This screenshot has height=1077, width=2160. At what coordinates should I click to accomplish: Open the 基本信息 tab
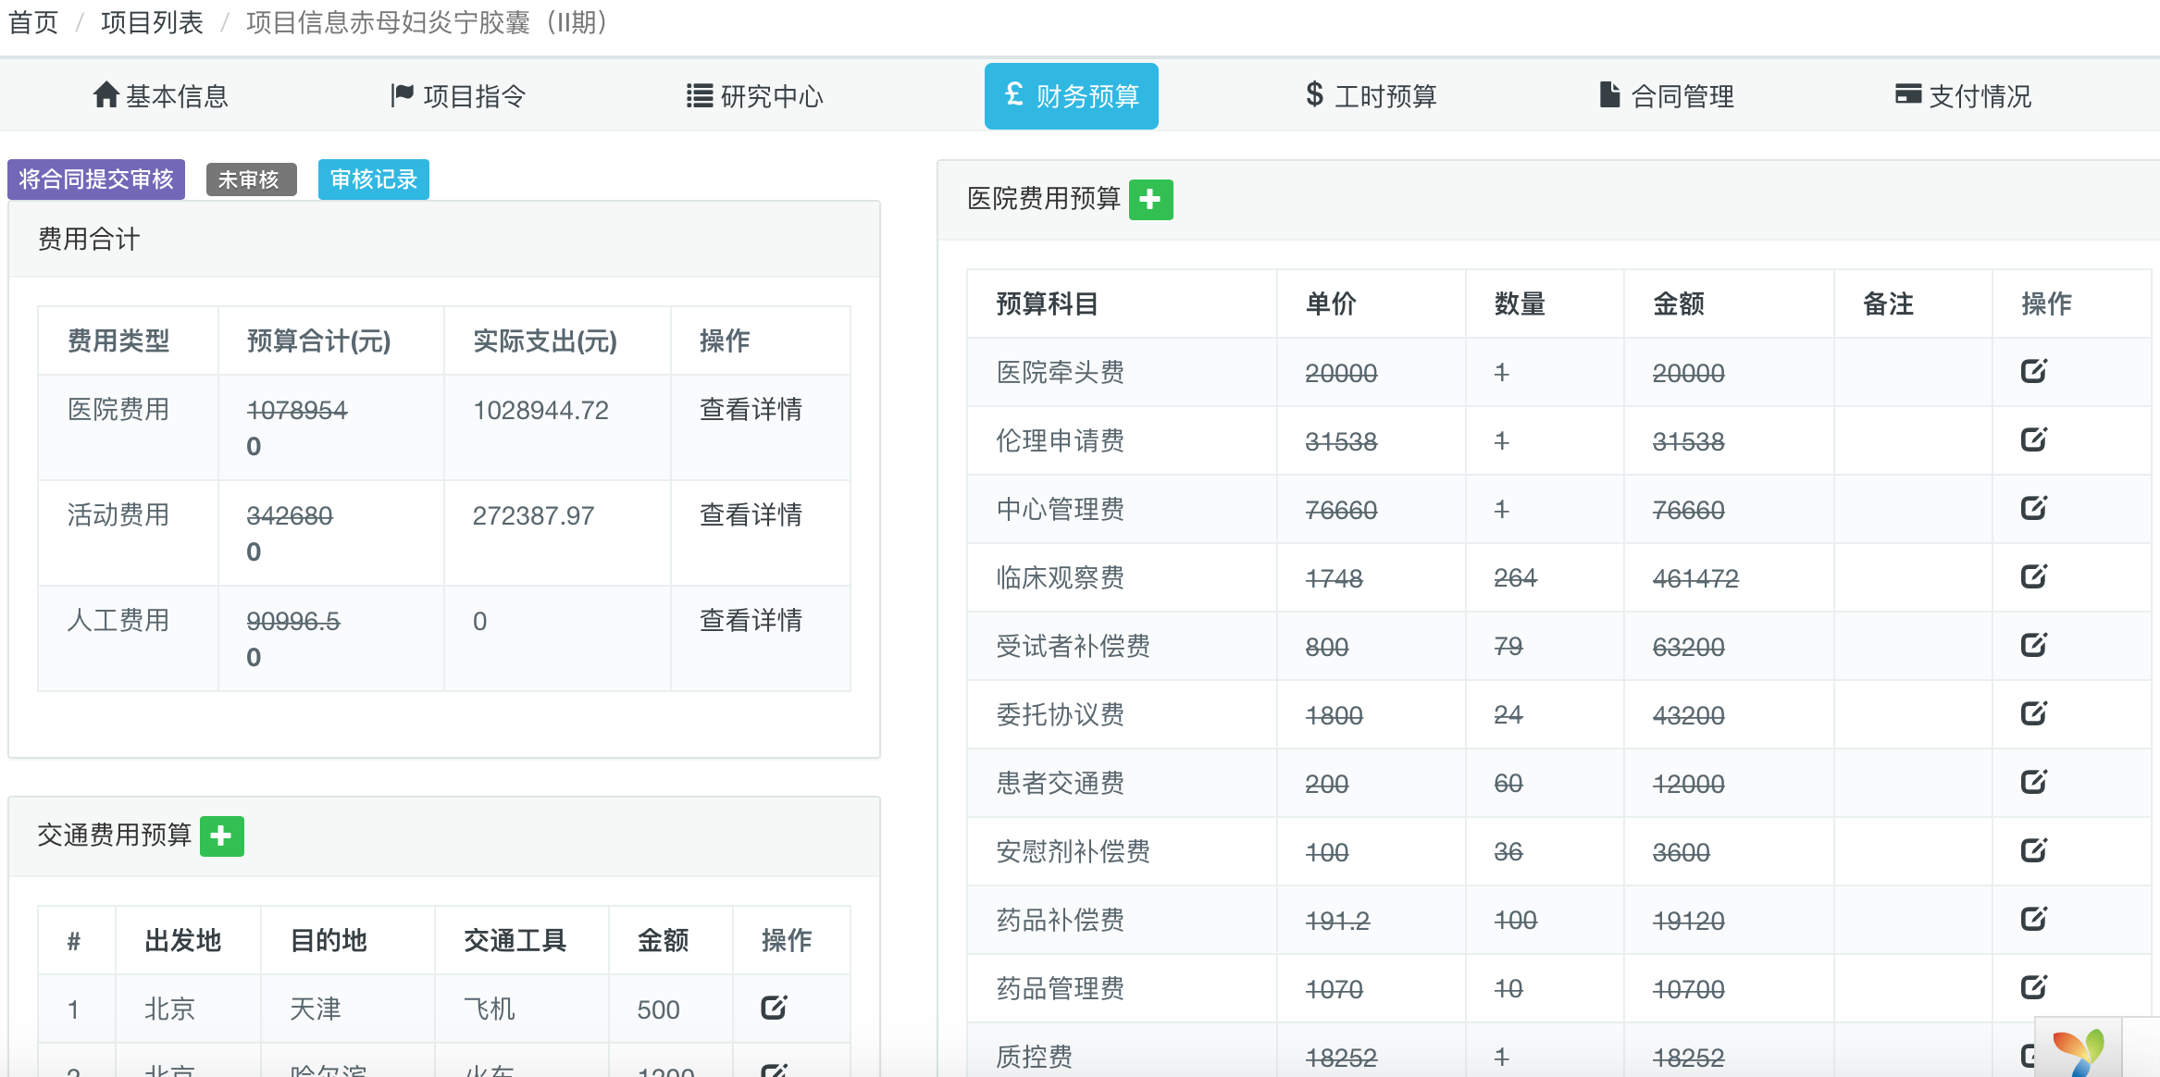tap(160, 95)
